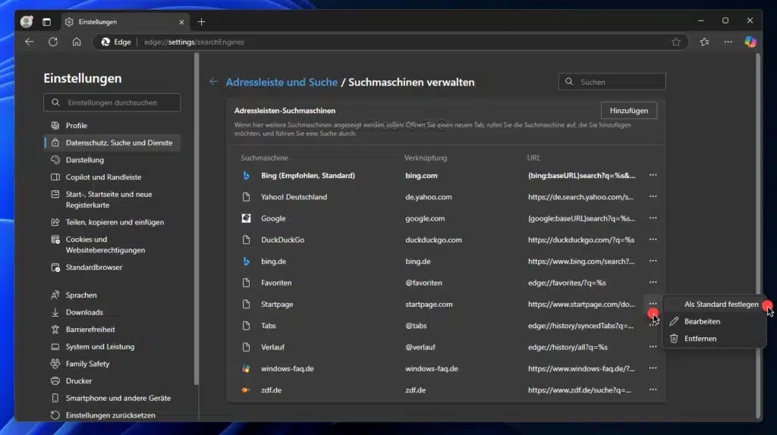Open more options for Google row

(x=653, y=218)
